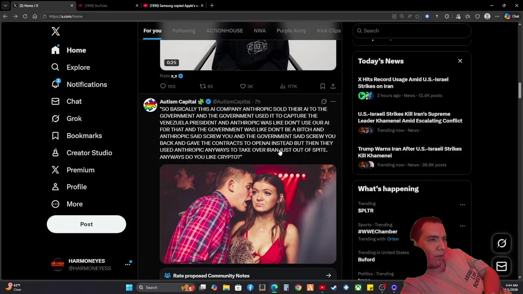
Task: Go to Profile in the sidebar
Action: [69, 187]
